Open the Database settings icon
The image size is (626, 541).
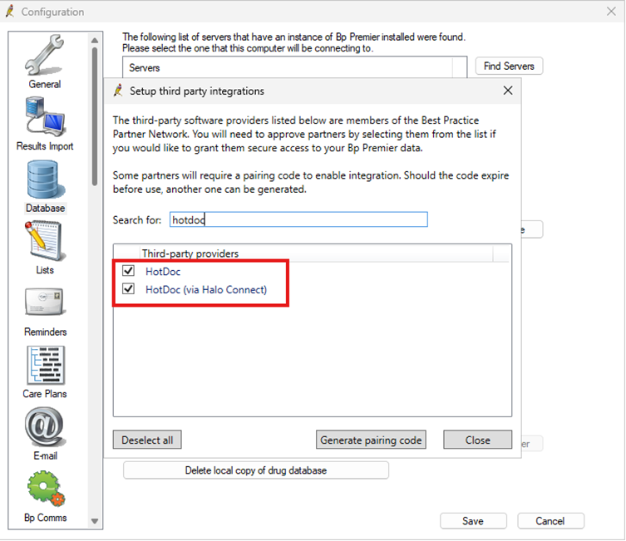click(45, 180)
